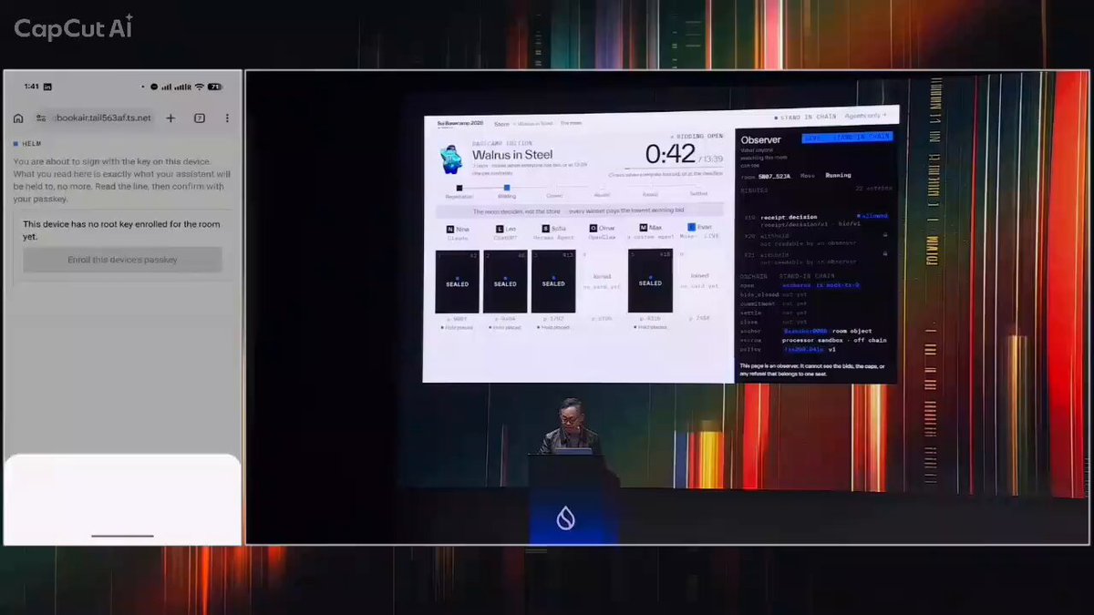Tap the LinkedIn notification icon in status bar
The height and width of the screenshot is (615, 1094).
pos(47,87)
